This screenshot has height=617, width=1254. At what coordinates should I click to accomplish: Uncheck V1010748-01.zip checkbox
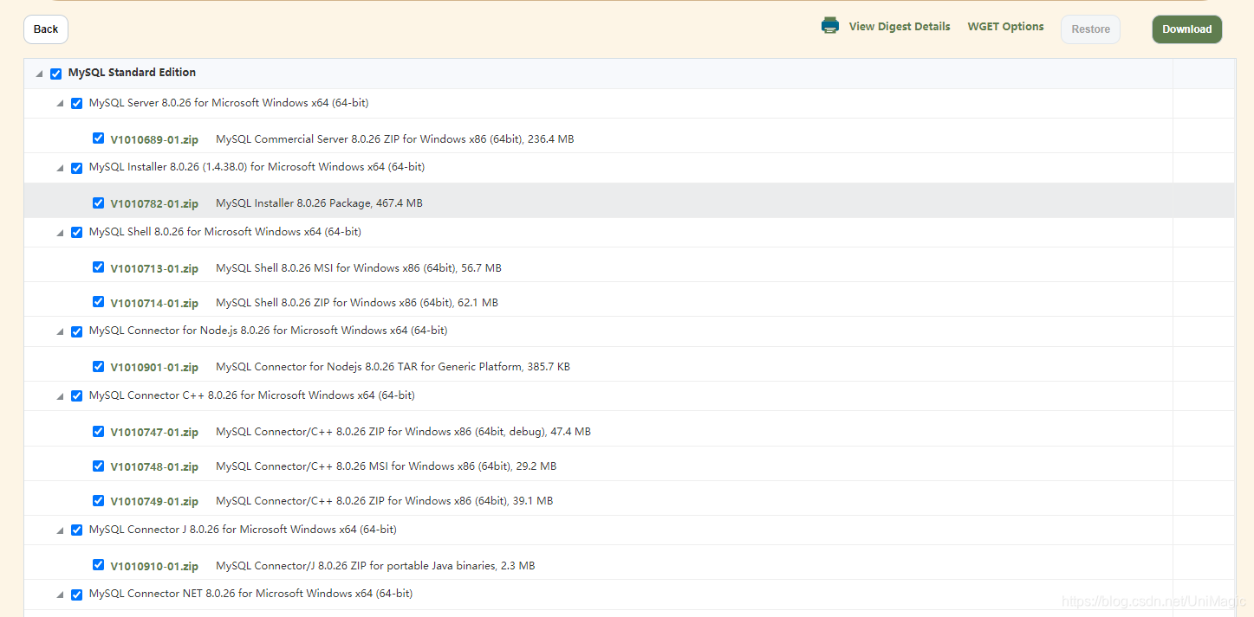[99, 466]
